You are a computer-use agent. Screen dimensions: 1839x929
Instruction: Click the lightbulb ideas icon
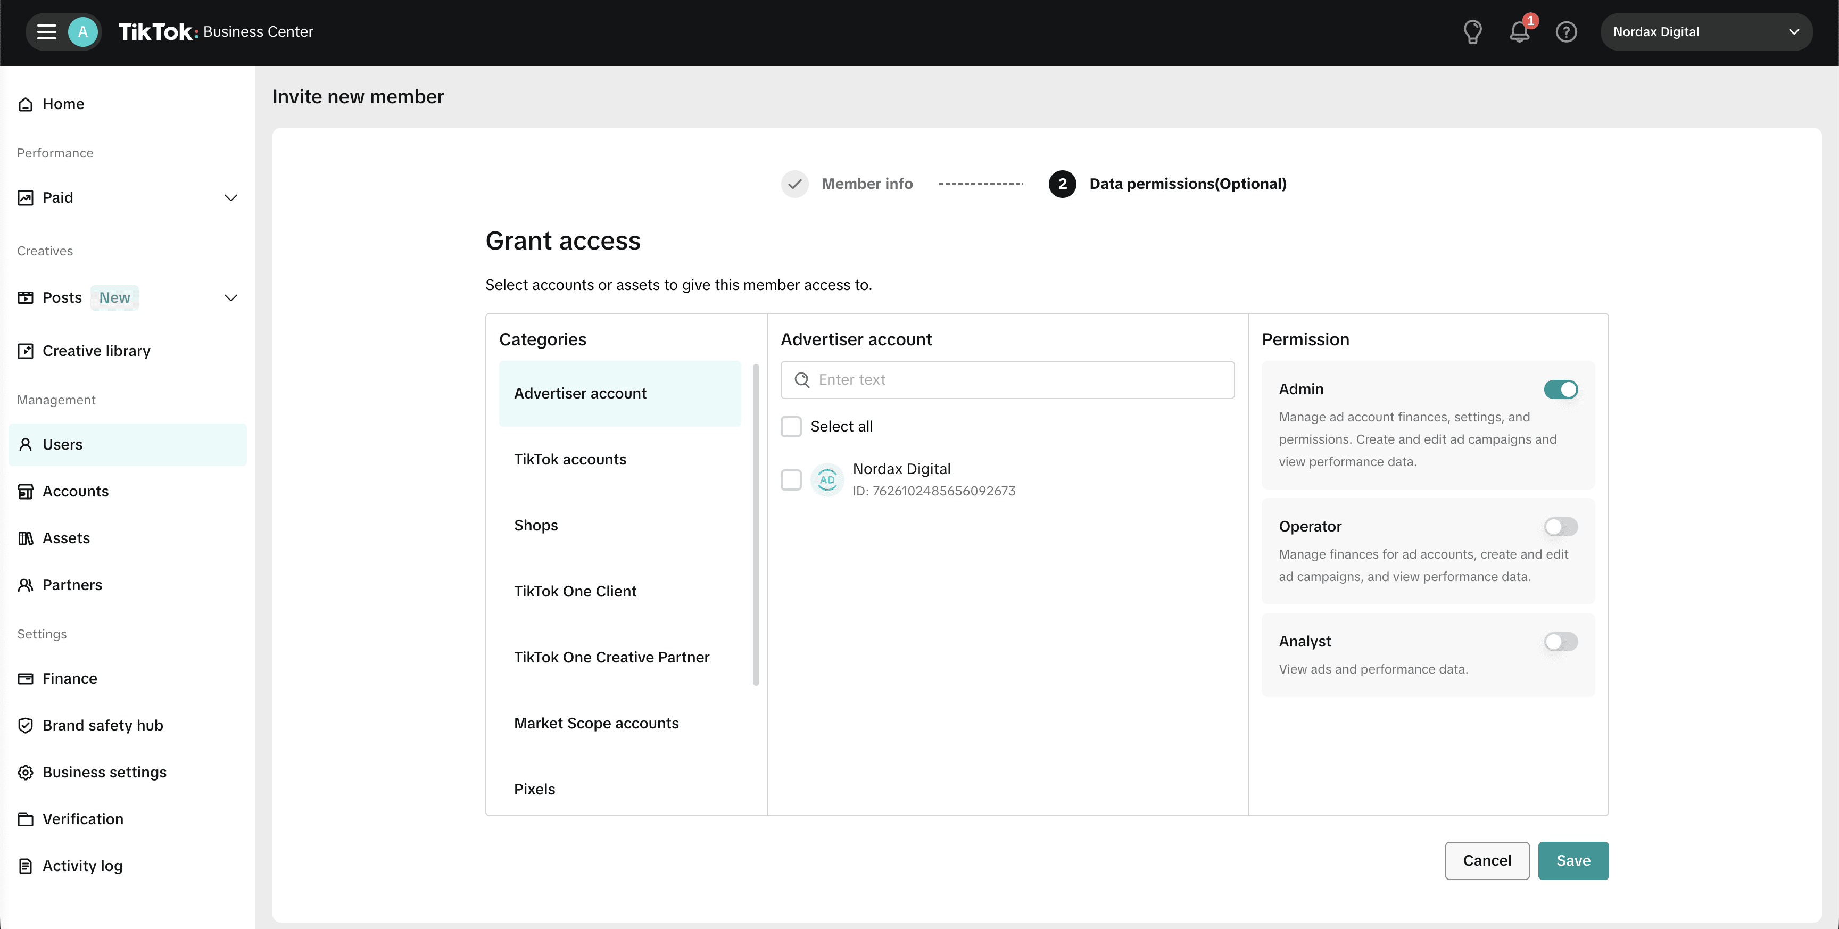click(1473, 31)
